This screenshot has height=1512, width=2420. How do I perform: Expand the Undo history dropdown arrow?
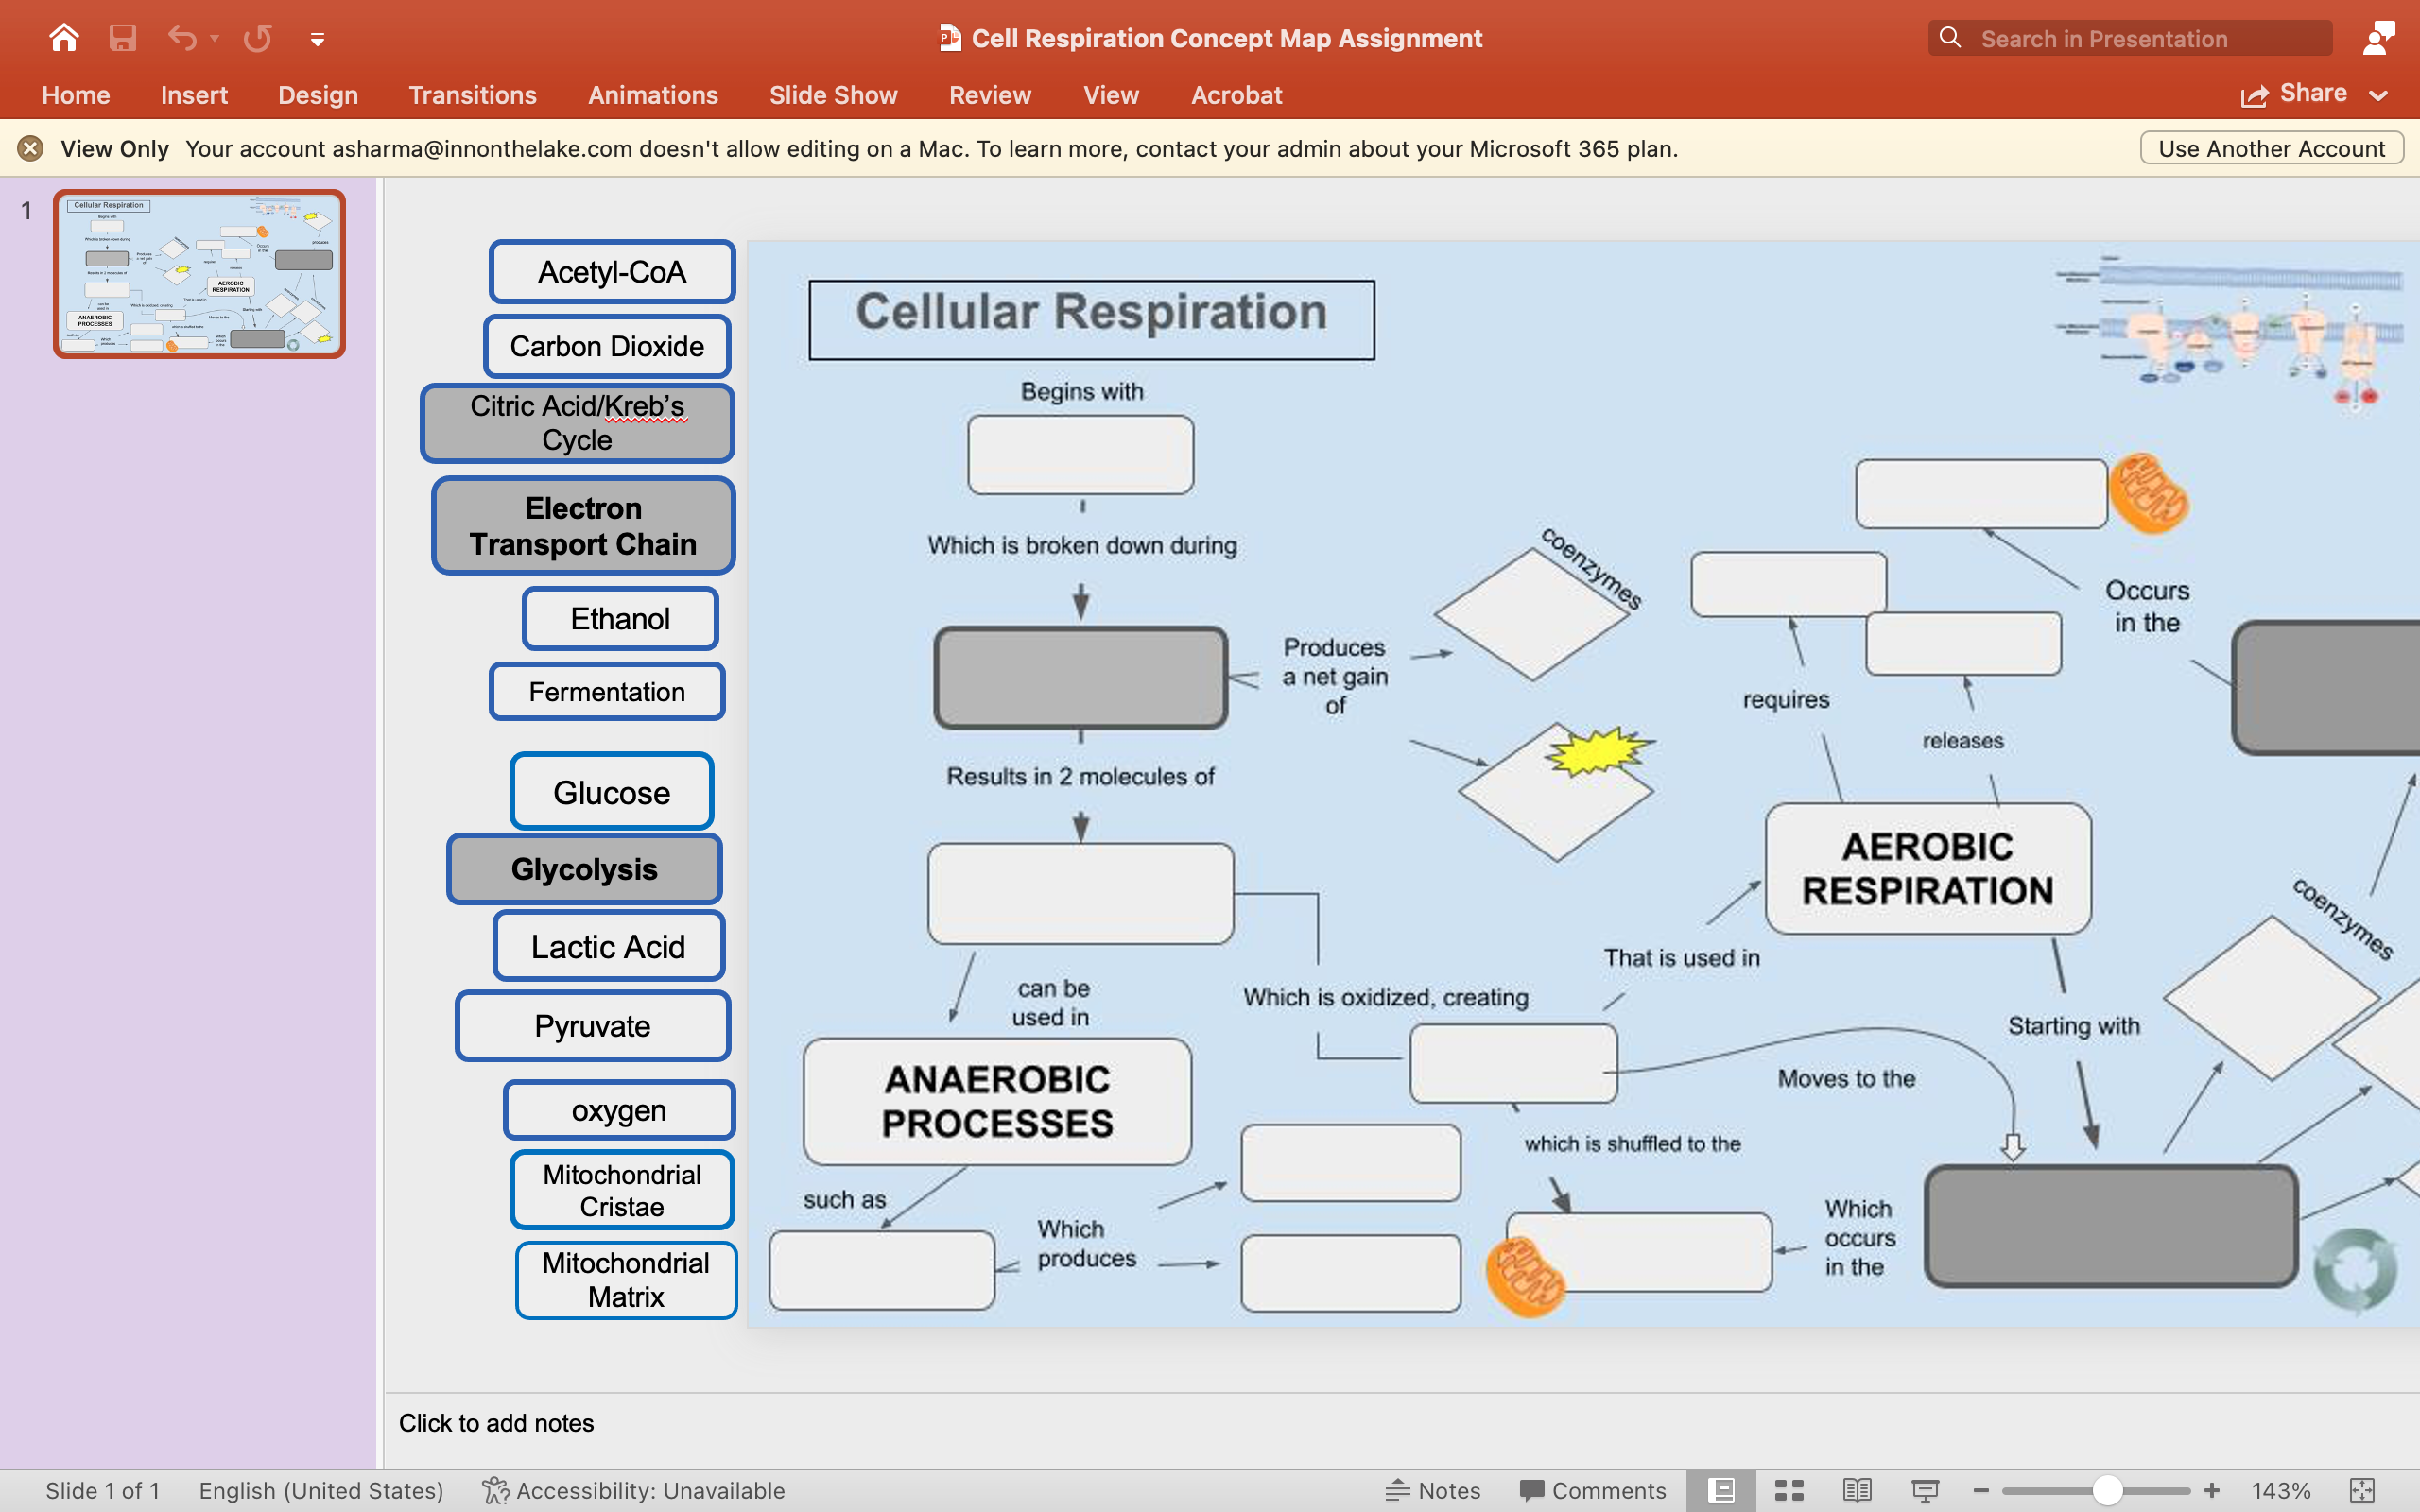tap(215, 38)
